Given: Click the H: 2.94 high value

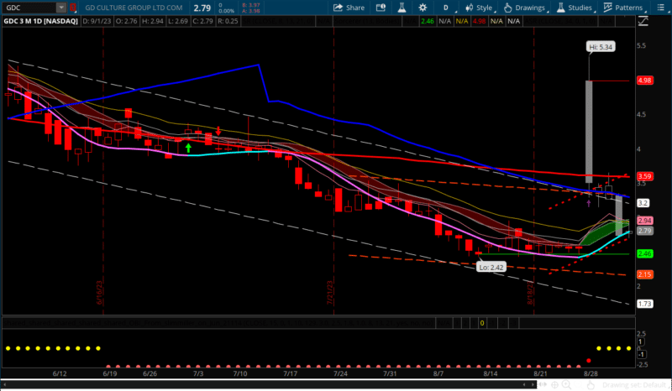Looking at the screenshot, I should pyautogui.click(x=153, y=20).
